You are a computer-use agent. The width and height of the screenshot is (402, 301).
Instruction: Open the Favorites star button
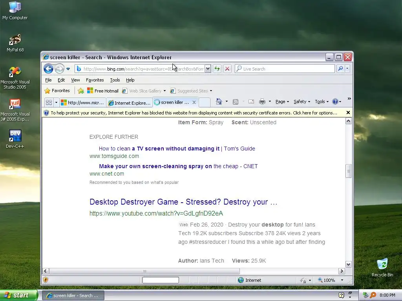point(57,91)
